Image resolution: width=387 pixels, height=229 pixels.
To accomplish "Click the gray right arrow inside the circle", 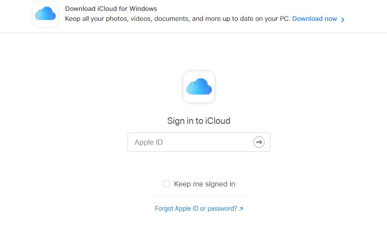I will [259, 142].
